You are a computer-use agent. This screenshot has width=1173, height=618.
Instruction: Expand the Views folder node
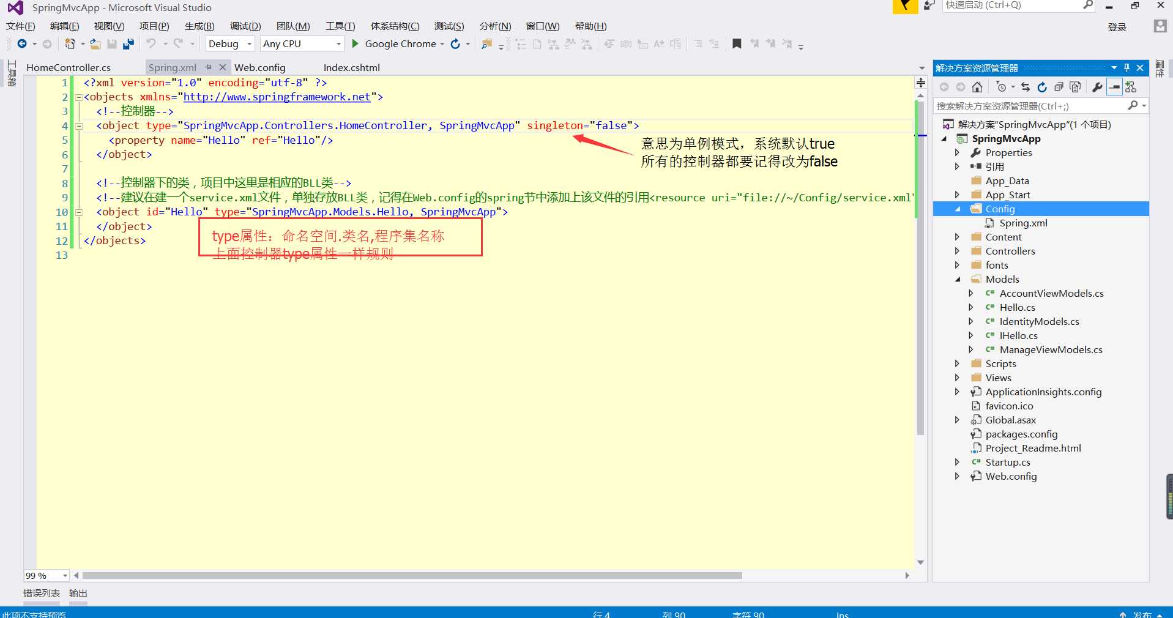958,378
